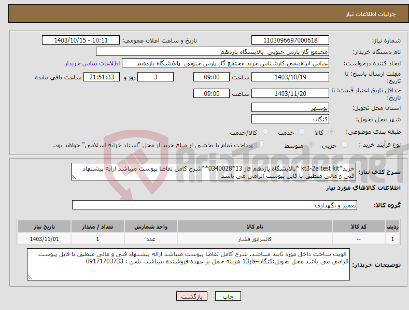Click the resize handle of buyer notes box
The image size is (409, 310).
[x=30, y=278]
